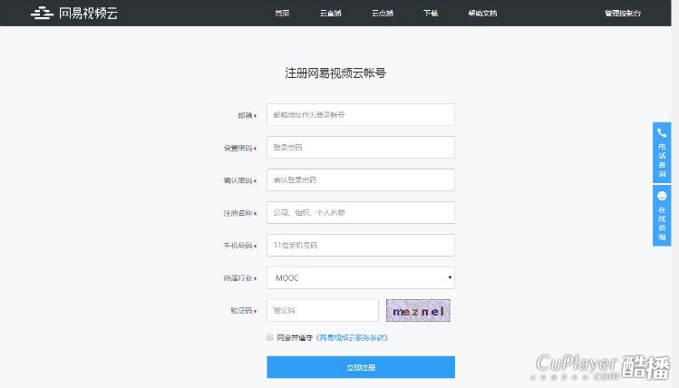Image resolution: width=679 pixels, height=388 pixels.
Task: Click the 设置密码 password field
Action: (360, 147)
